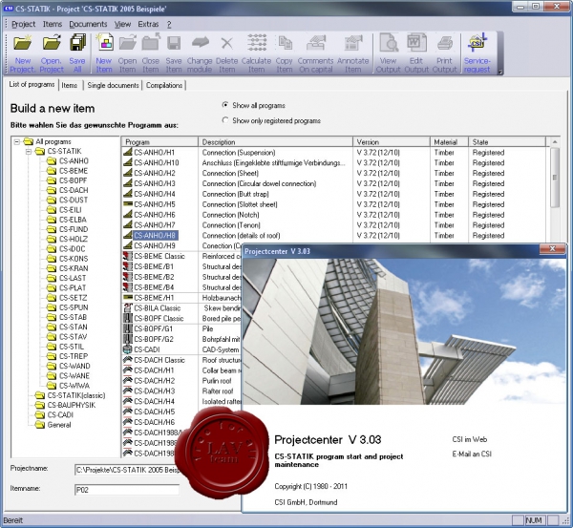Sort the list by Description column header
This screenshot has width=573, height=528.
276,141
